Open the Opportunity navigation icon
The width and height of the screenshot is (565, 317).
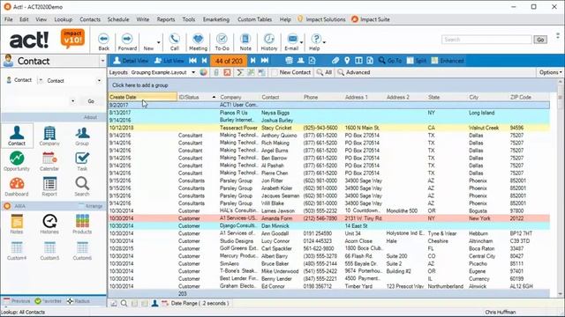pos(17,160)
